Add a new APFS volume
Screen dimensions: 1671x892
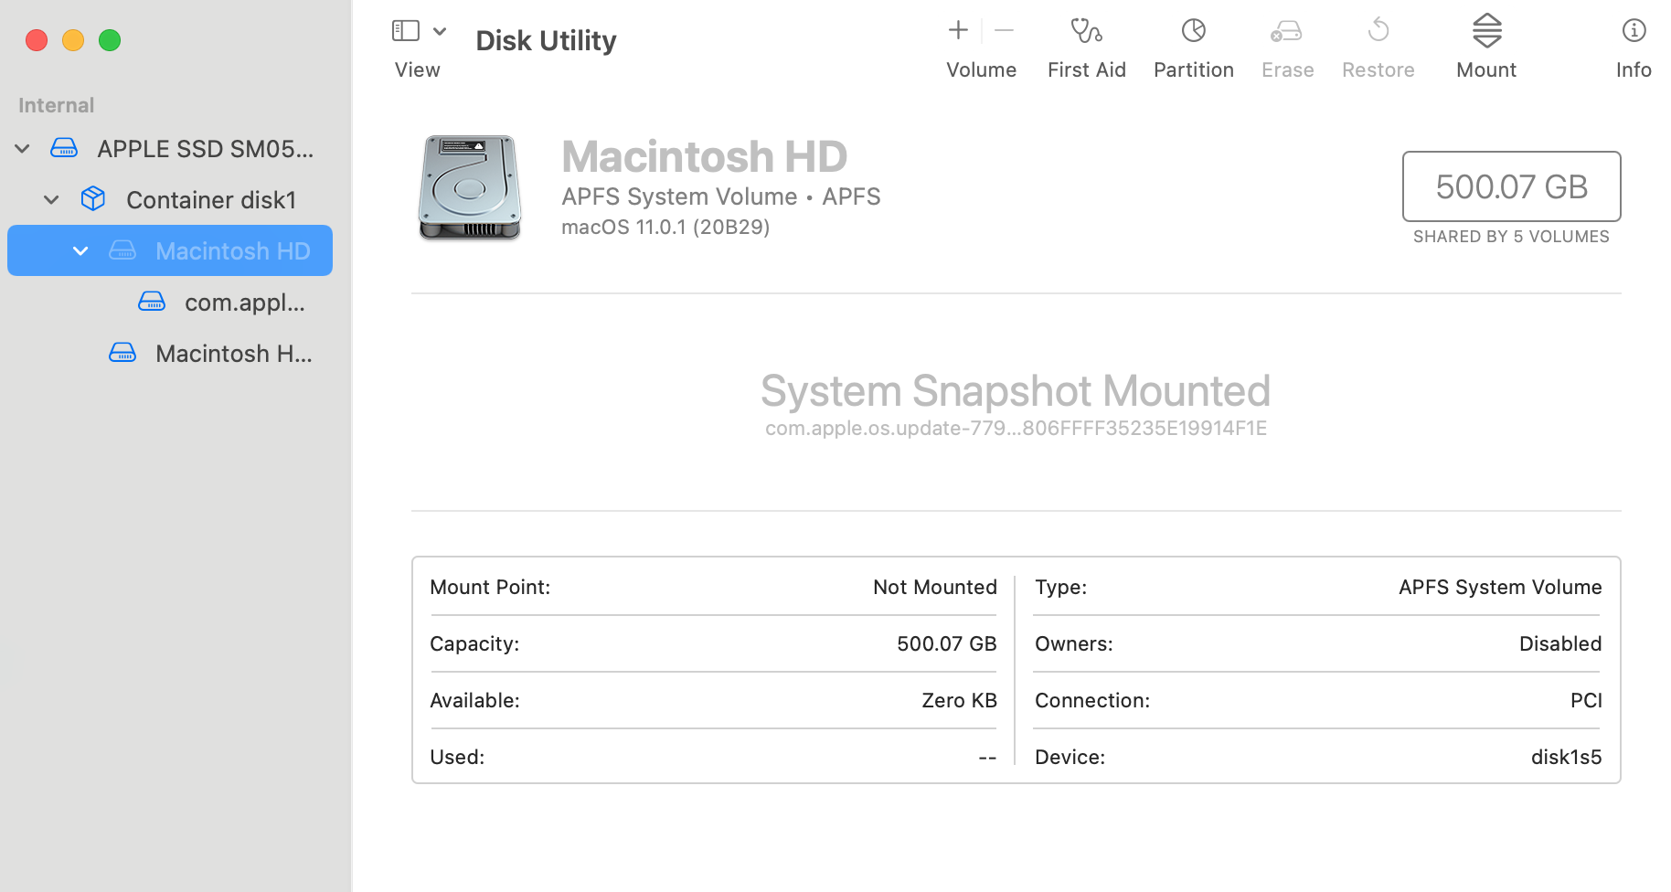click(x=957, y=30)
